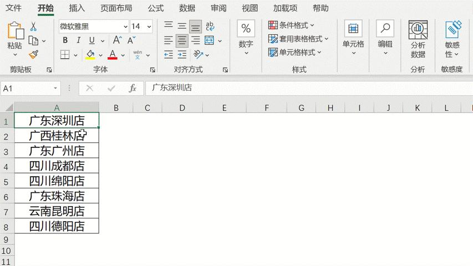Image resolution: width=473 pixels, height=266 pixels.
Task: Toggle italic formatting
Action: click(78, 40)
